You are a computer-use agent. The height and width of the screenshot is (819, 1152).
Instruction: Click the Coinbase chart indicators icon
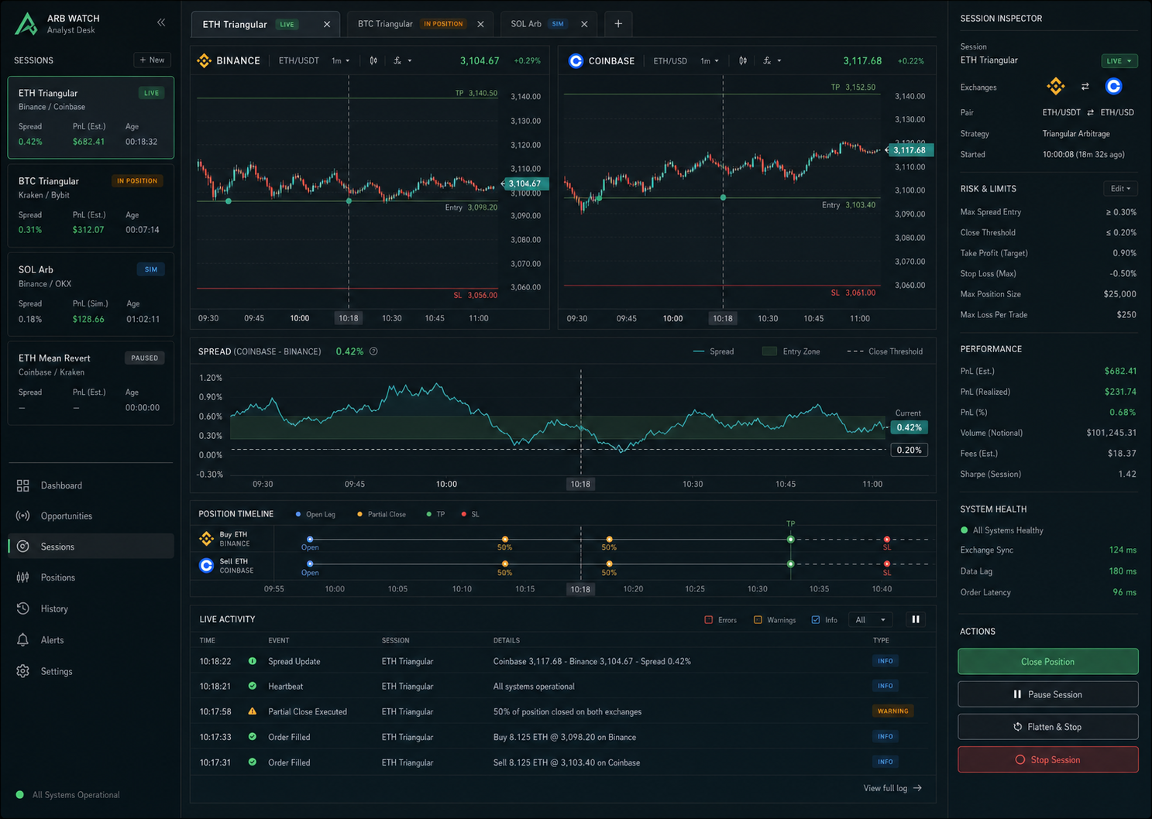point(772,60)
